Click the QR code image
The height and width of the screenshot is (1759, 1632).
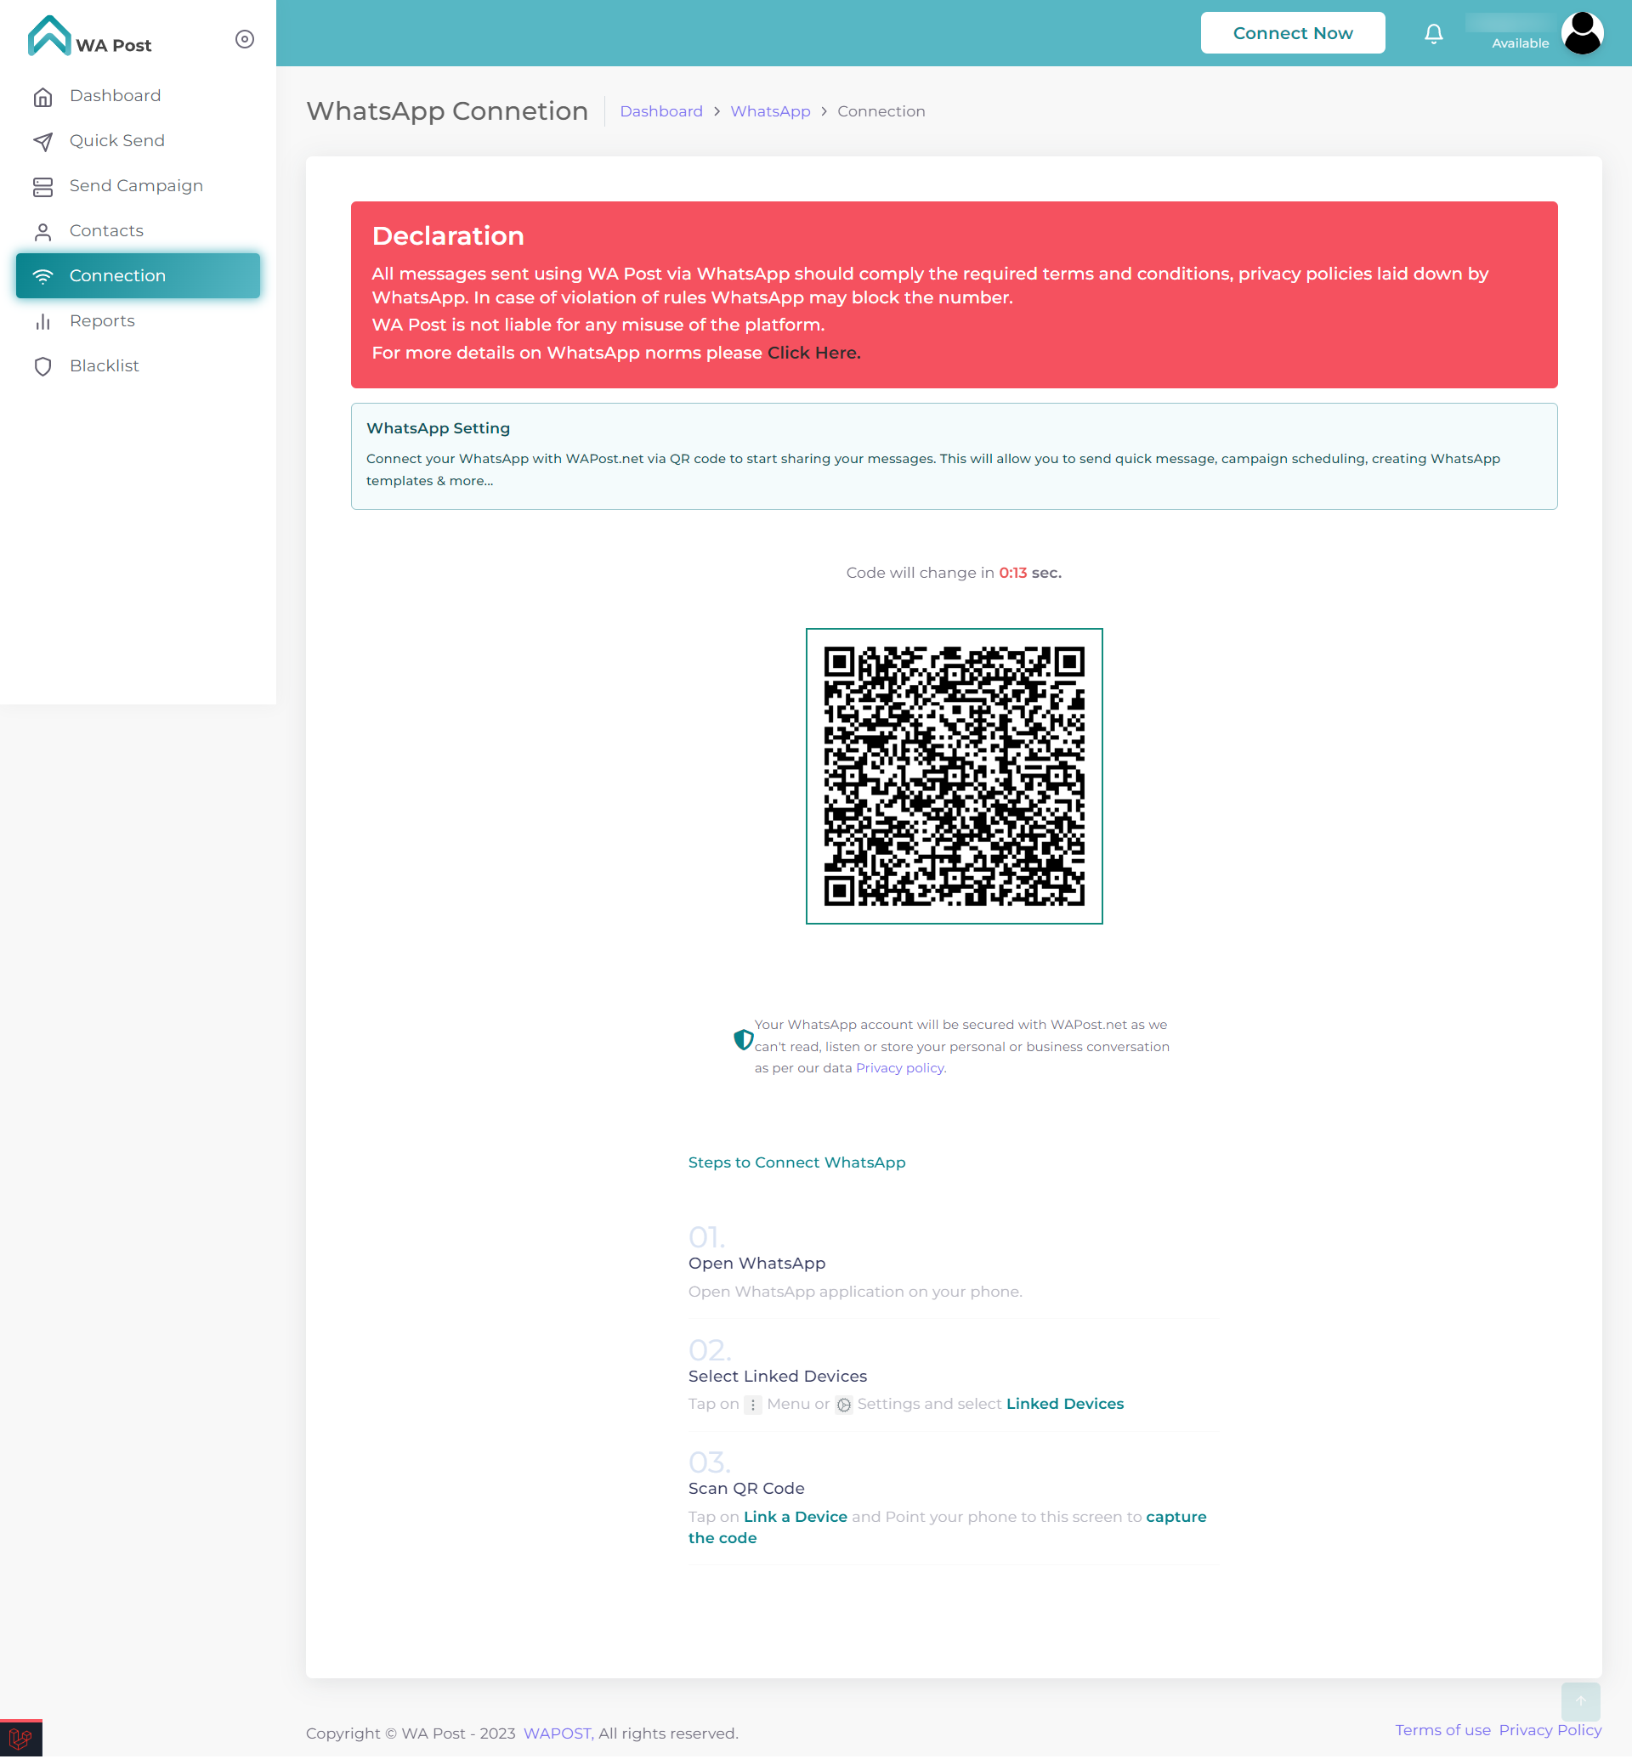click(954, 776)
